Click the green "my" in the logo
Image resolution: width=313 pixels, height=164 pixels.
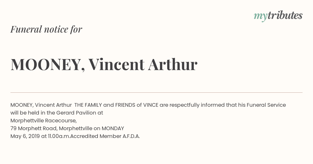(x=261, y=17)
